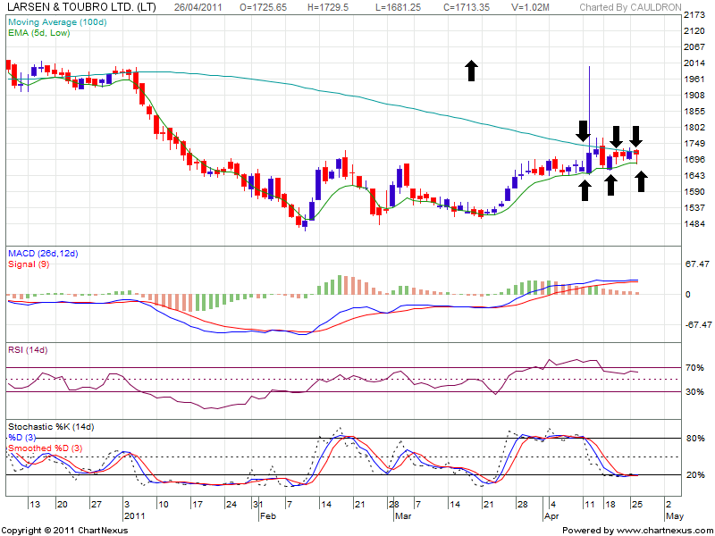This screenshot has width=715, height=536.
Task: Click the leftmost black down arrow near the tall wick
Action: tap(584, 130)
